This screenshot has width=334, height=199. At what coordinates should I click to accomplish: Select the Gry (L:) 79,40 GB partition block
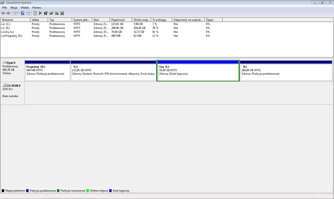(x=198, y=71)
